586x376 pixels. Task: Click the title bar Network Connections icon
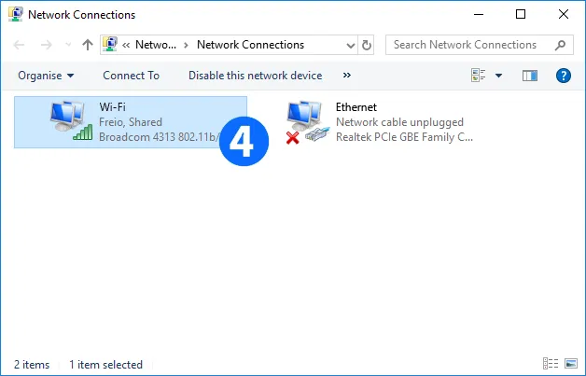click(x=16, y=14)
